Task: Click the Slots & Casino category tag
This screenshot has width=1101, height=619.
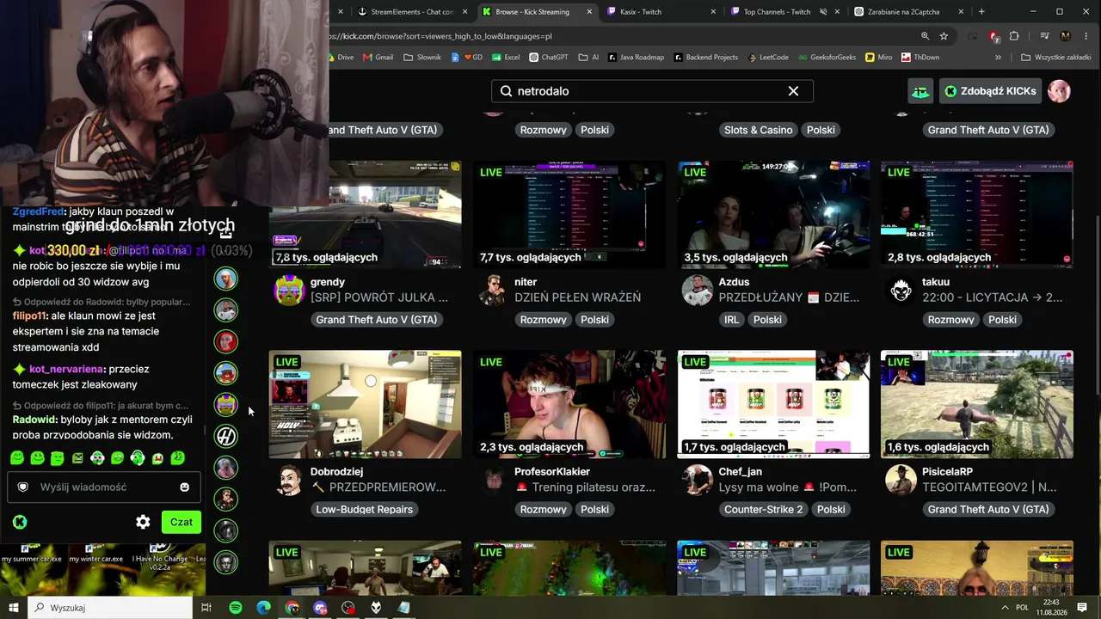Action: [x=758, y=130]
